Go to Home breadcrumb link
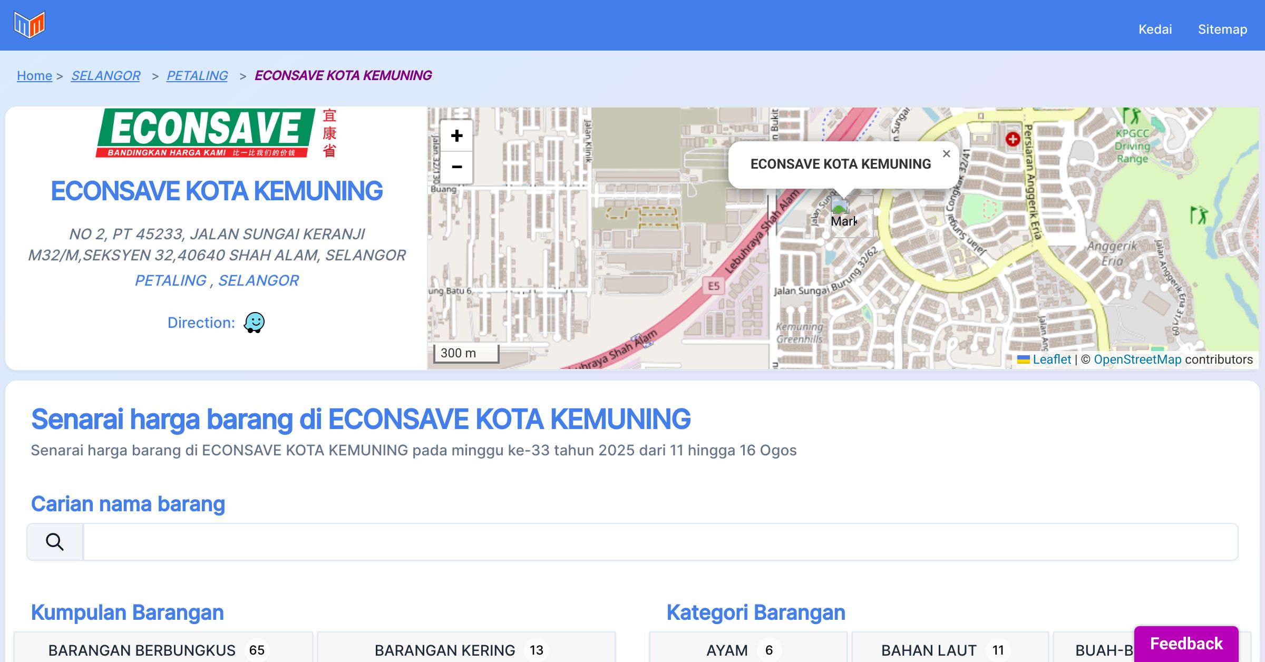The image size is (1265, 662). pos(34,75)
